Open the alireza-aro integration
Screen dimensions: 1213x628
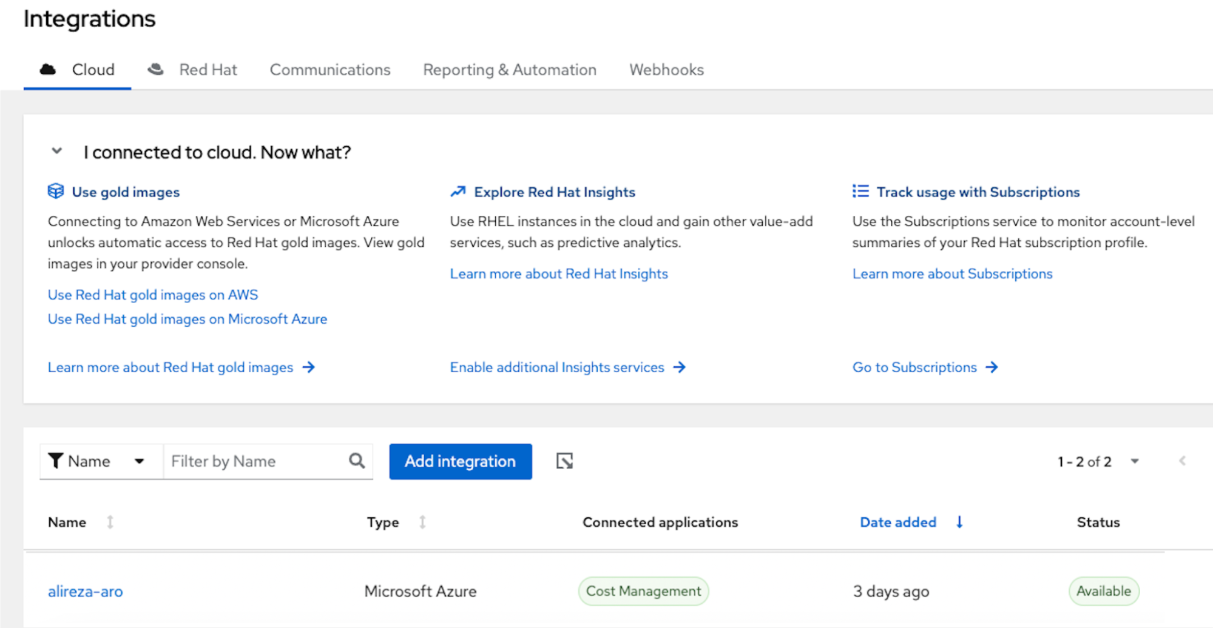[86, 591]
